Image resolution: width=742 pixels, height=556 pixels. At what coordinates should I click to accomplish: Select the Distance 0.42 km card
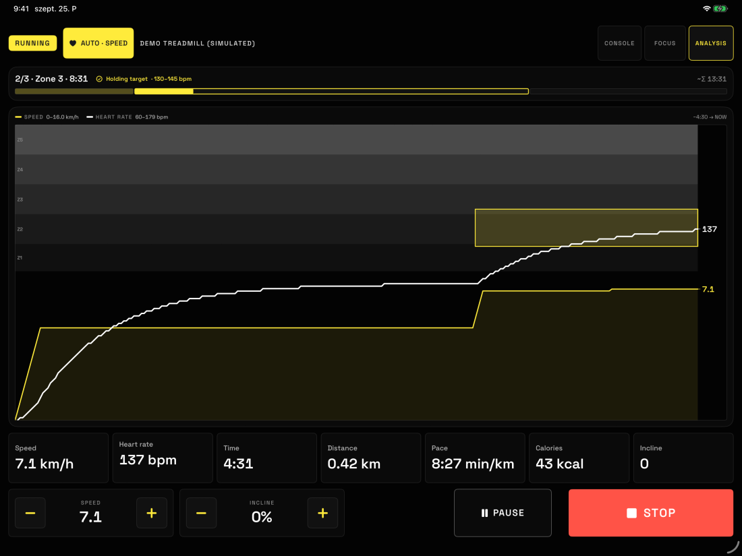pos(371,458)
